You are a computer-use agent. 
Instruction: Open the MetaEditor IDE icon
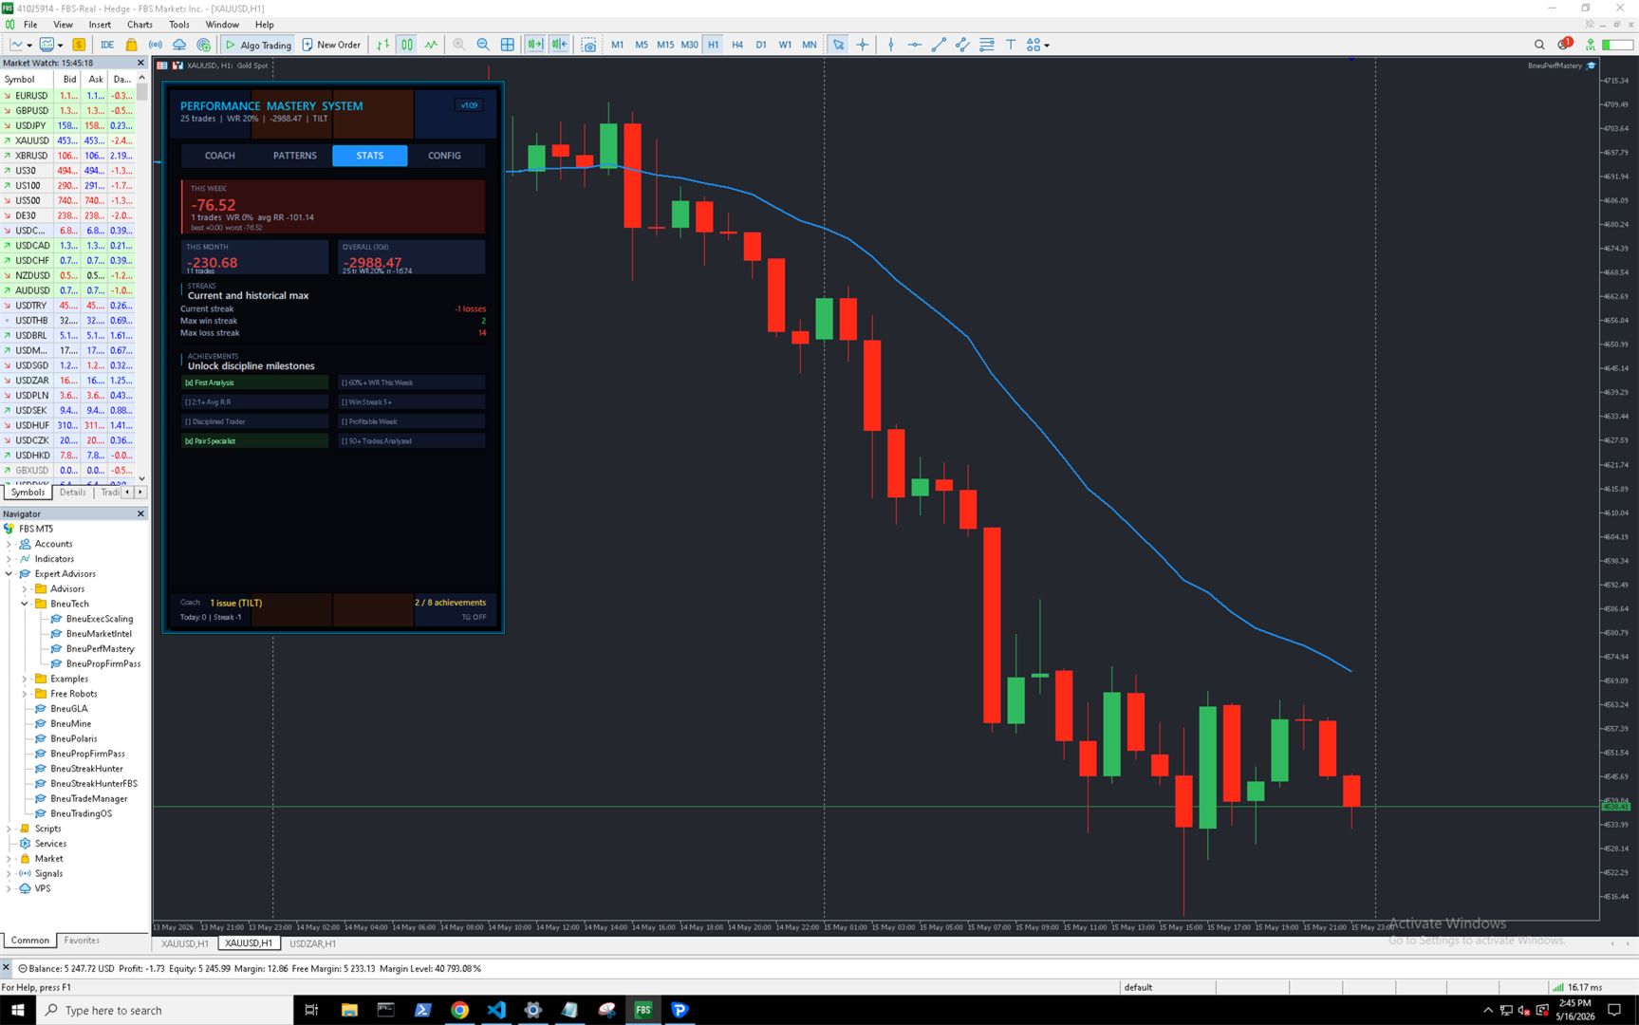pyautogui.click(x=107, y=45)
